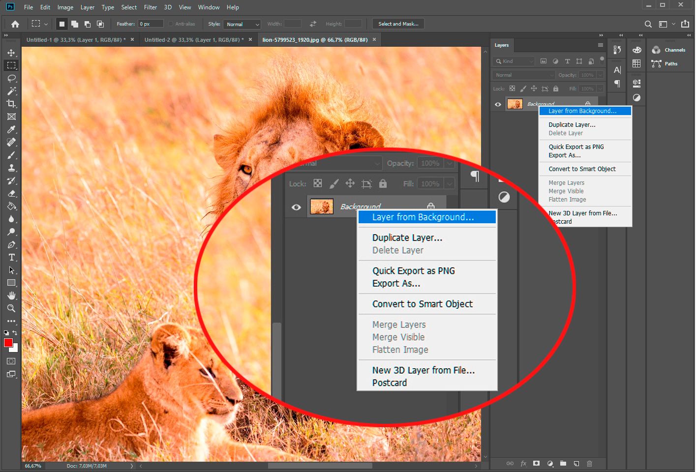Select the Eyedropper tool
Image resolution: width=696 pixels, height=472 pixels.
11,129
